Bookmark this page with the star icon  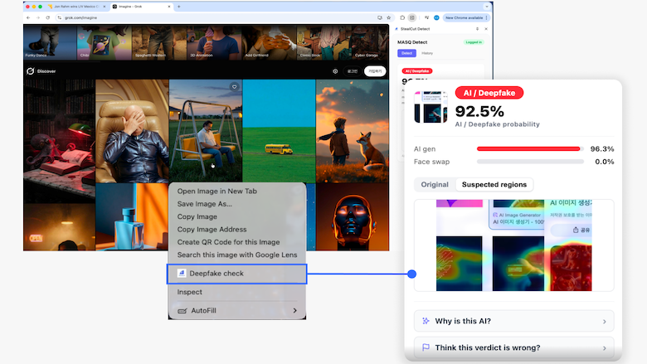(x=389, y=17)
